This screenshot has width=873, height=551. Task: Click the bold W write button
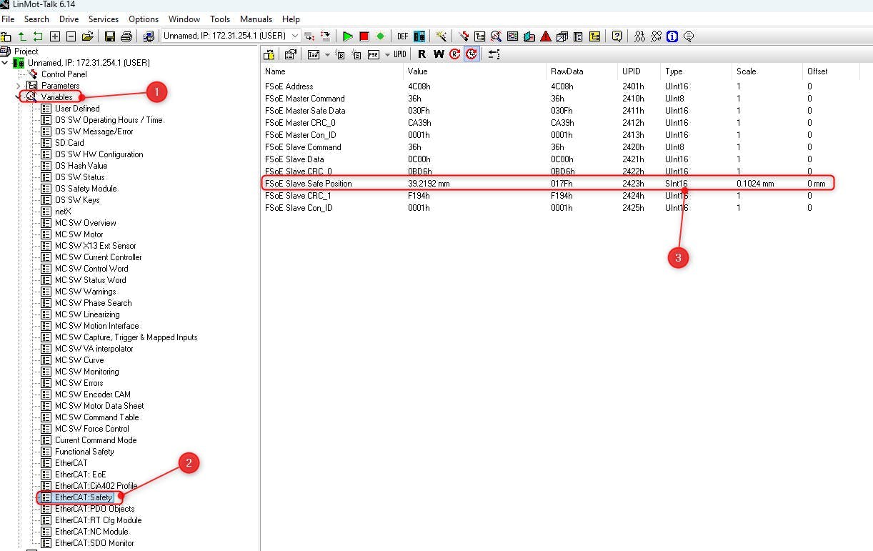(438, 54)
